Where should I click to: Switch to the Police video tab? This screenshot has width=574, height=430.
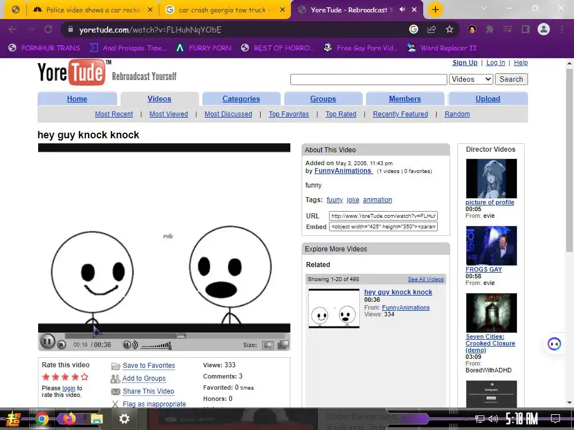93,10
